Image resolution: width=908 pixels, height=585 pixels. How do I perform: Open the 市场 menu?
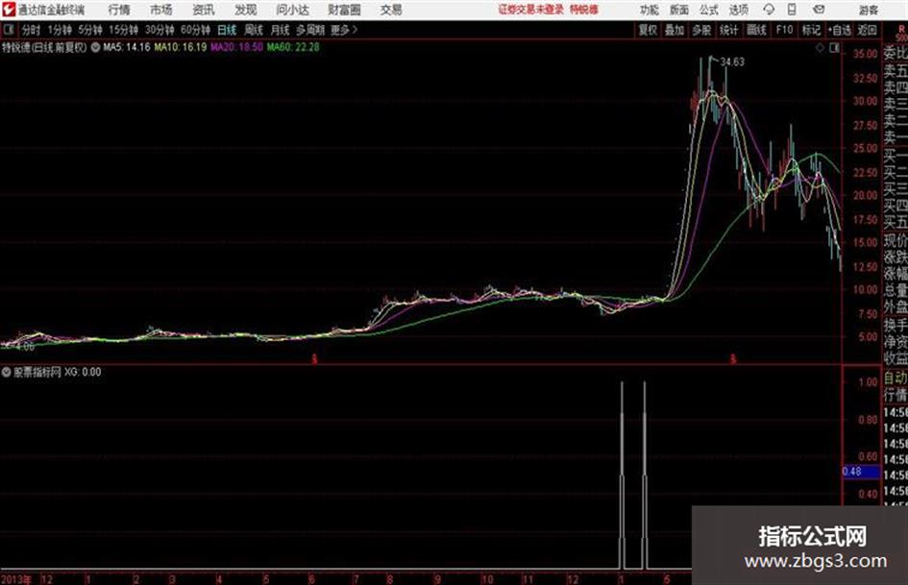[x=161, y=10]
